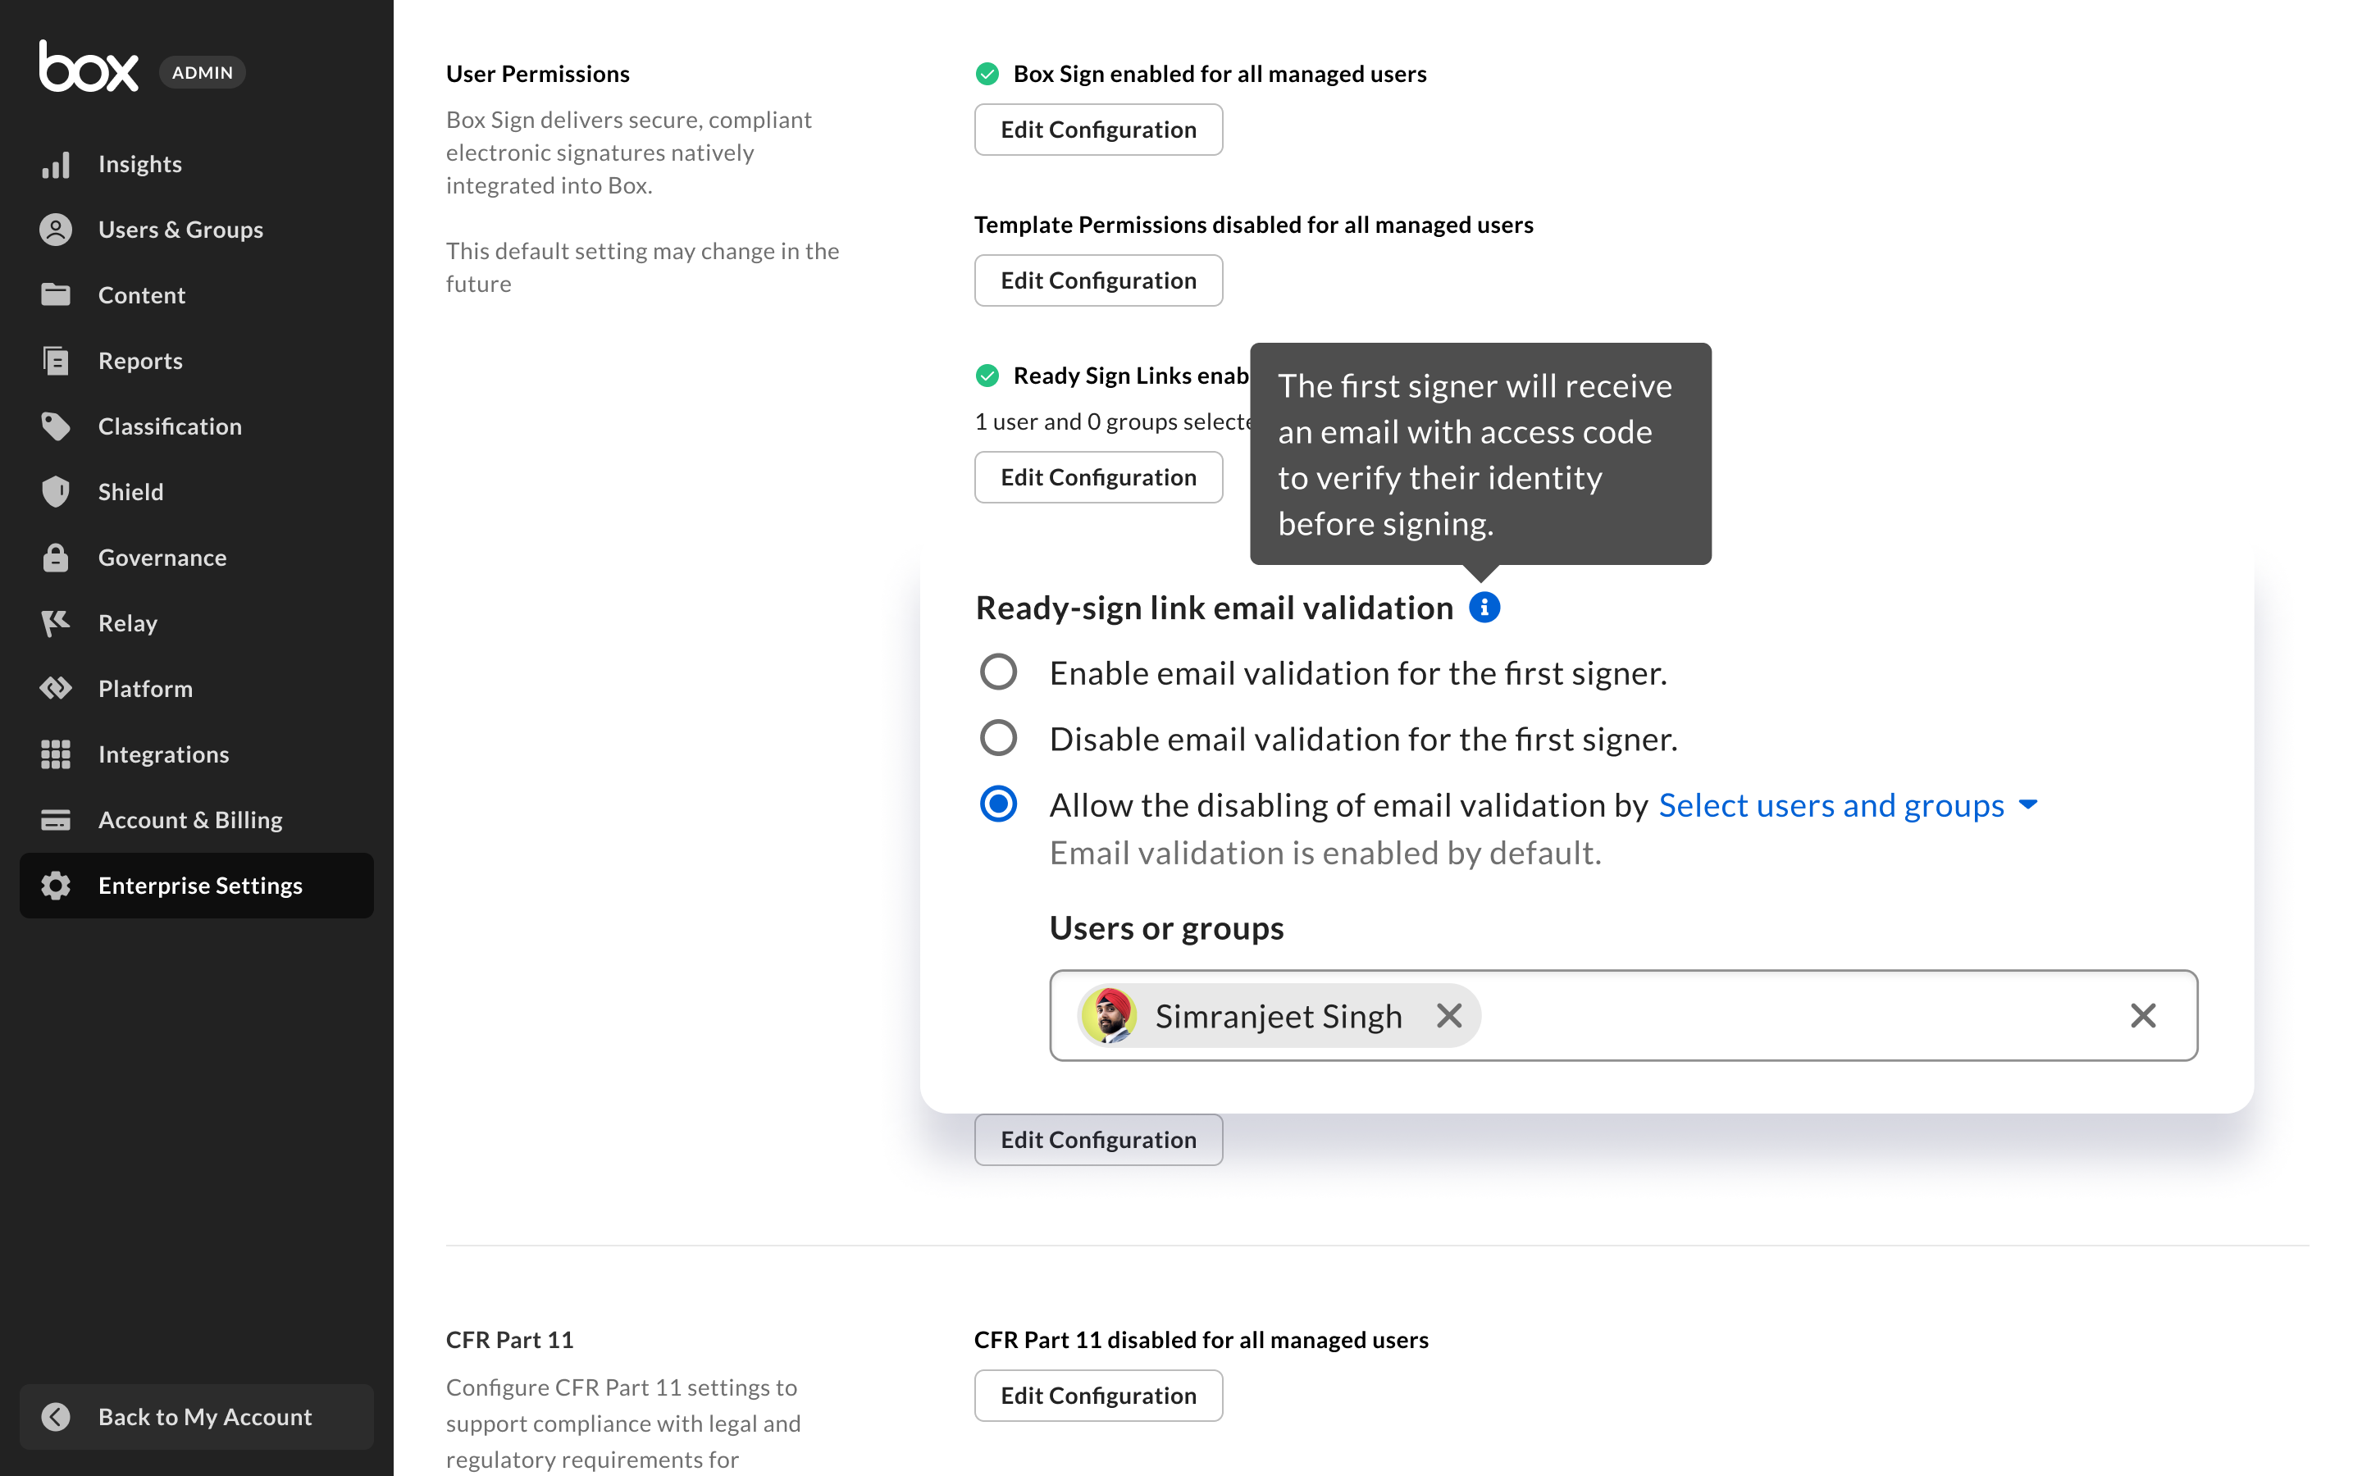Screen dimensions: 2362x1476
Task: Open Relay from sidebar
Action: click(196, 623)
